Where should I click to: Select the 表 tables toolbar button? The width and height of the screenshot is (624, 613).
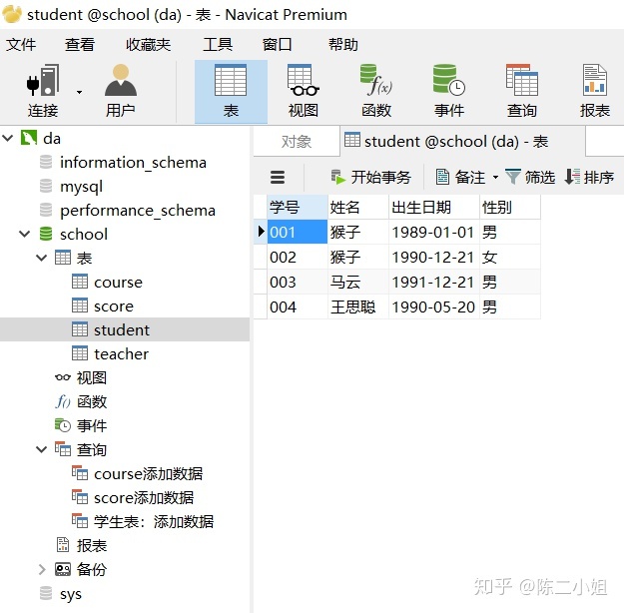click(231, 91)
